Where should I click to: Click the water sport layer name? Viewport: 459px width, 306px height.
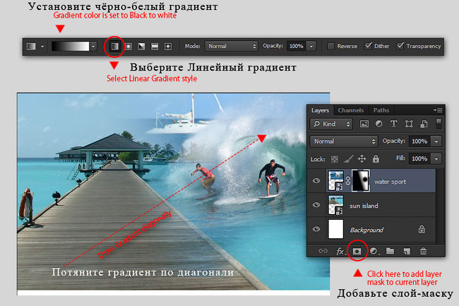(391, 182)
